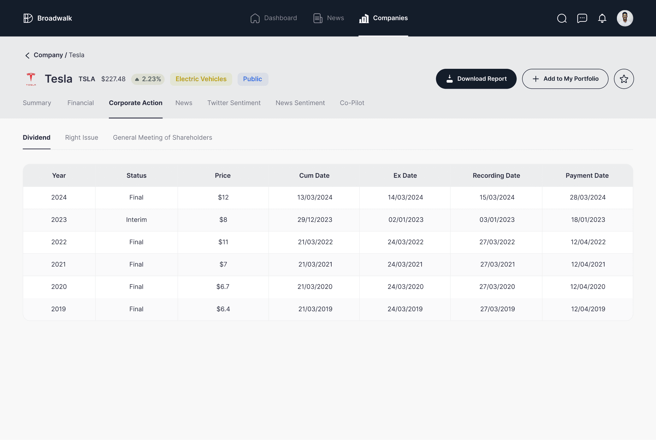Click the $11 price cell
The height and width of the screenshot is (440, 656).
[x=223, y=242]
